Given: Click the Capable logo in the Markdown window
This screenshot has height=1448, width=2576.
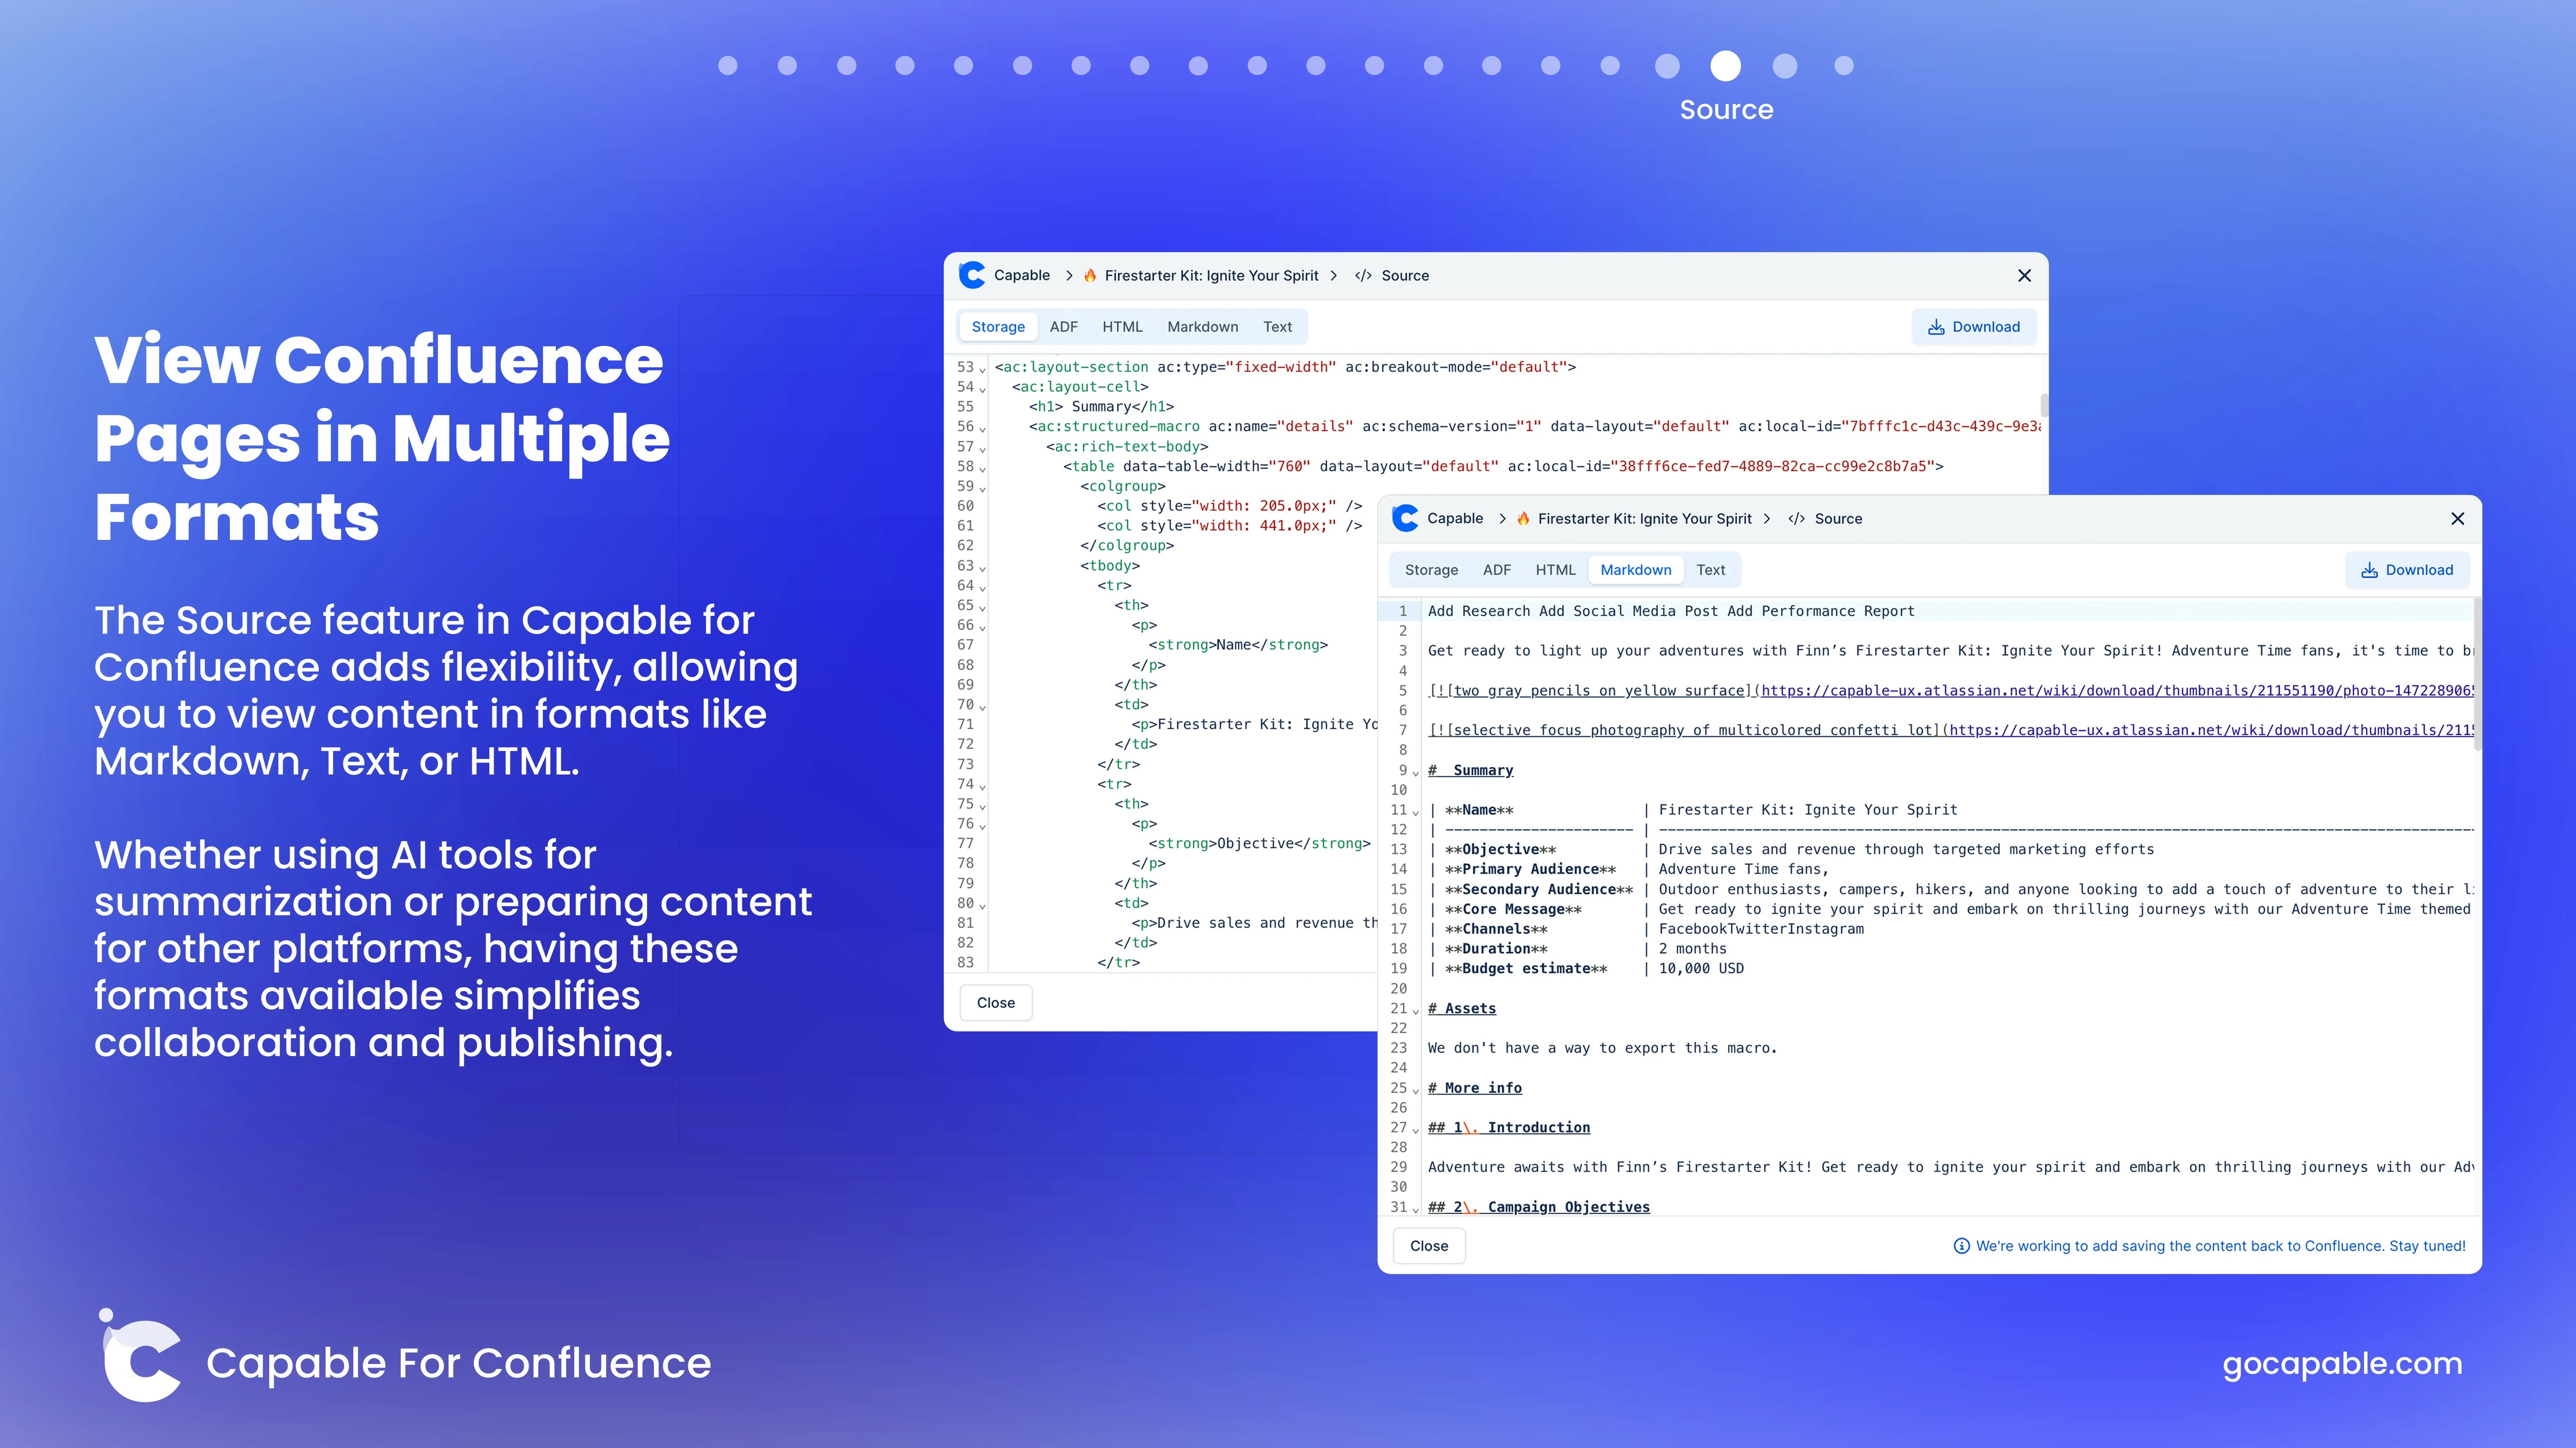Looking at the screenshot, I should pos(1405,518).
